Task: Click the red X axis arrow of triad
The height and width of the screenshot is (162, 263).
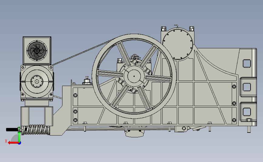Action: click(x=13, y=143)
